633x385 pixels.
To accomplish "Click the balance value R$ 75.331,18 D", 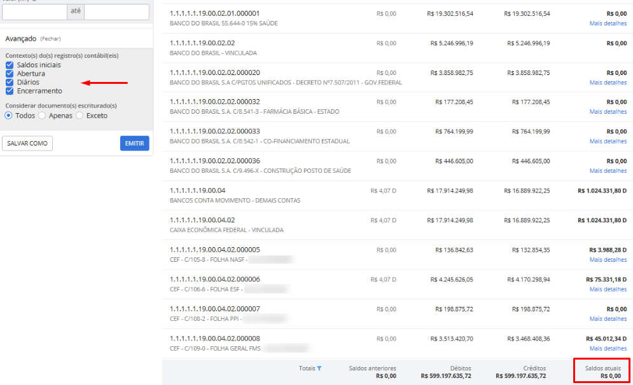I will (606, 280).
